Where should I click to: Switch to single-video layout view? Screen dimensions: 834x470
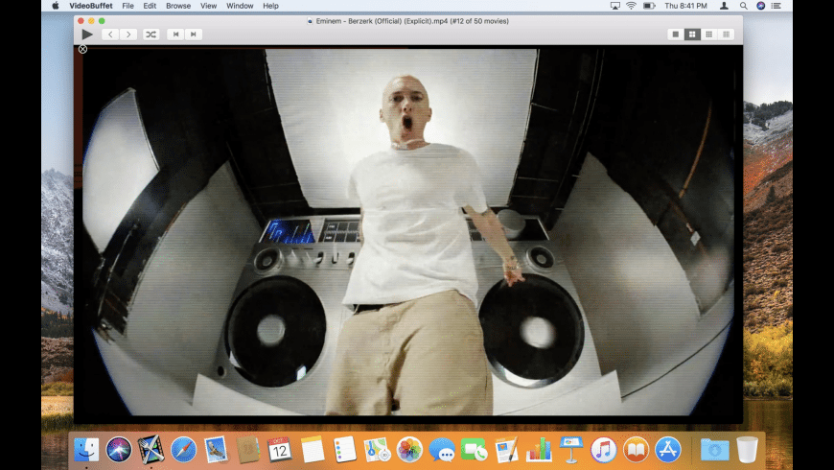676,35
